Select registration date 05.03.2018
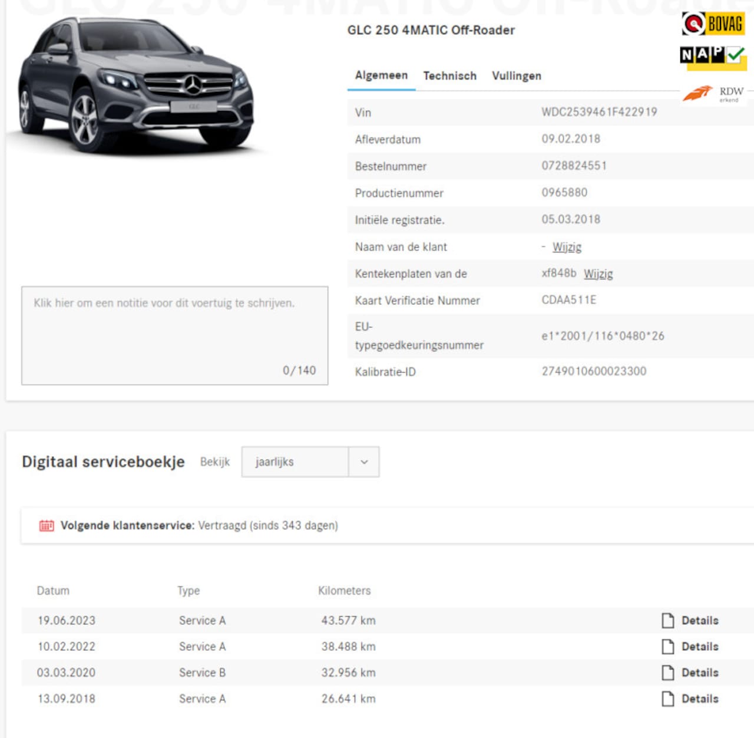 click(571, 220)
